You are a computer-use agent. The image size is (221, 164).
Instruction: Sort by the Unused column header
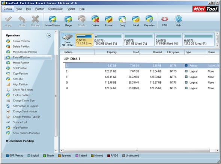[151, 52]
